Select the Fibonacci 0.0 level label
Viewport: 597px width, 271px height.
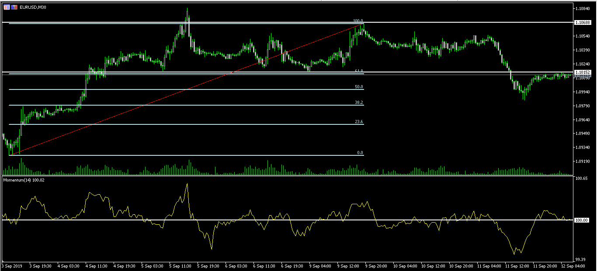click(x=360, y=153)
